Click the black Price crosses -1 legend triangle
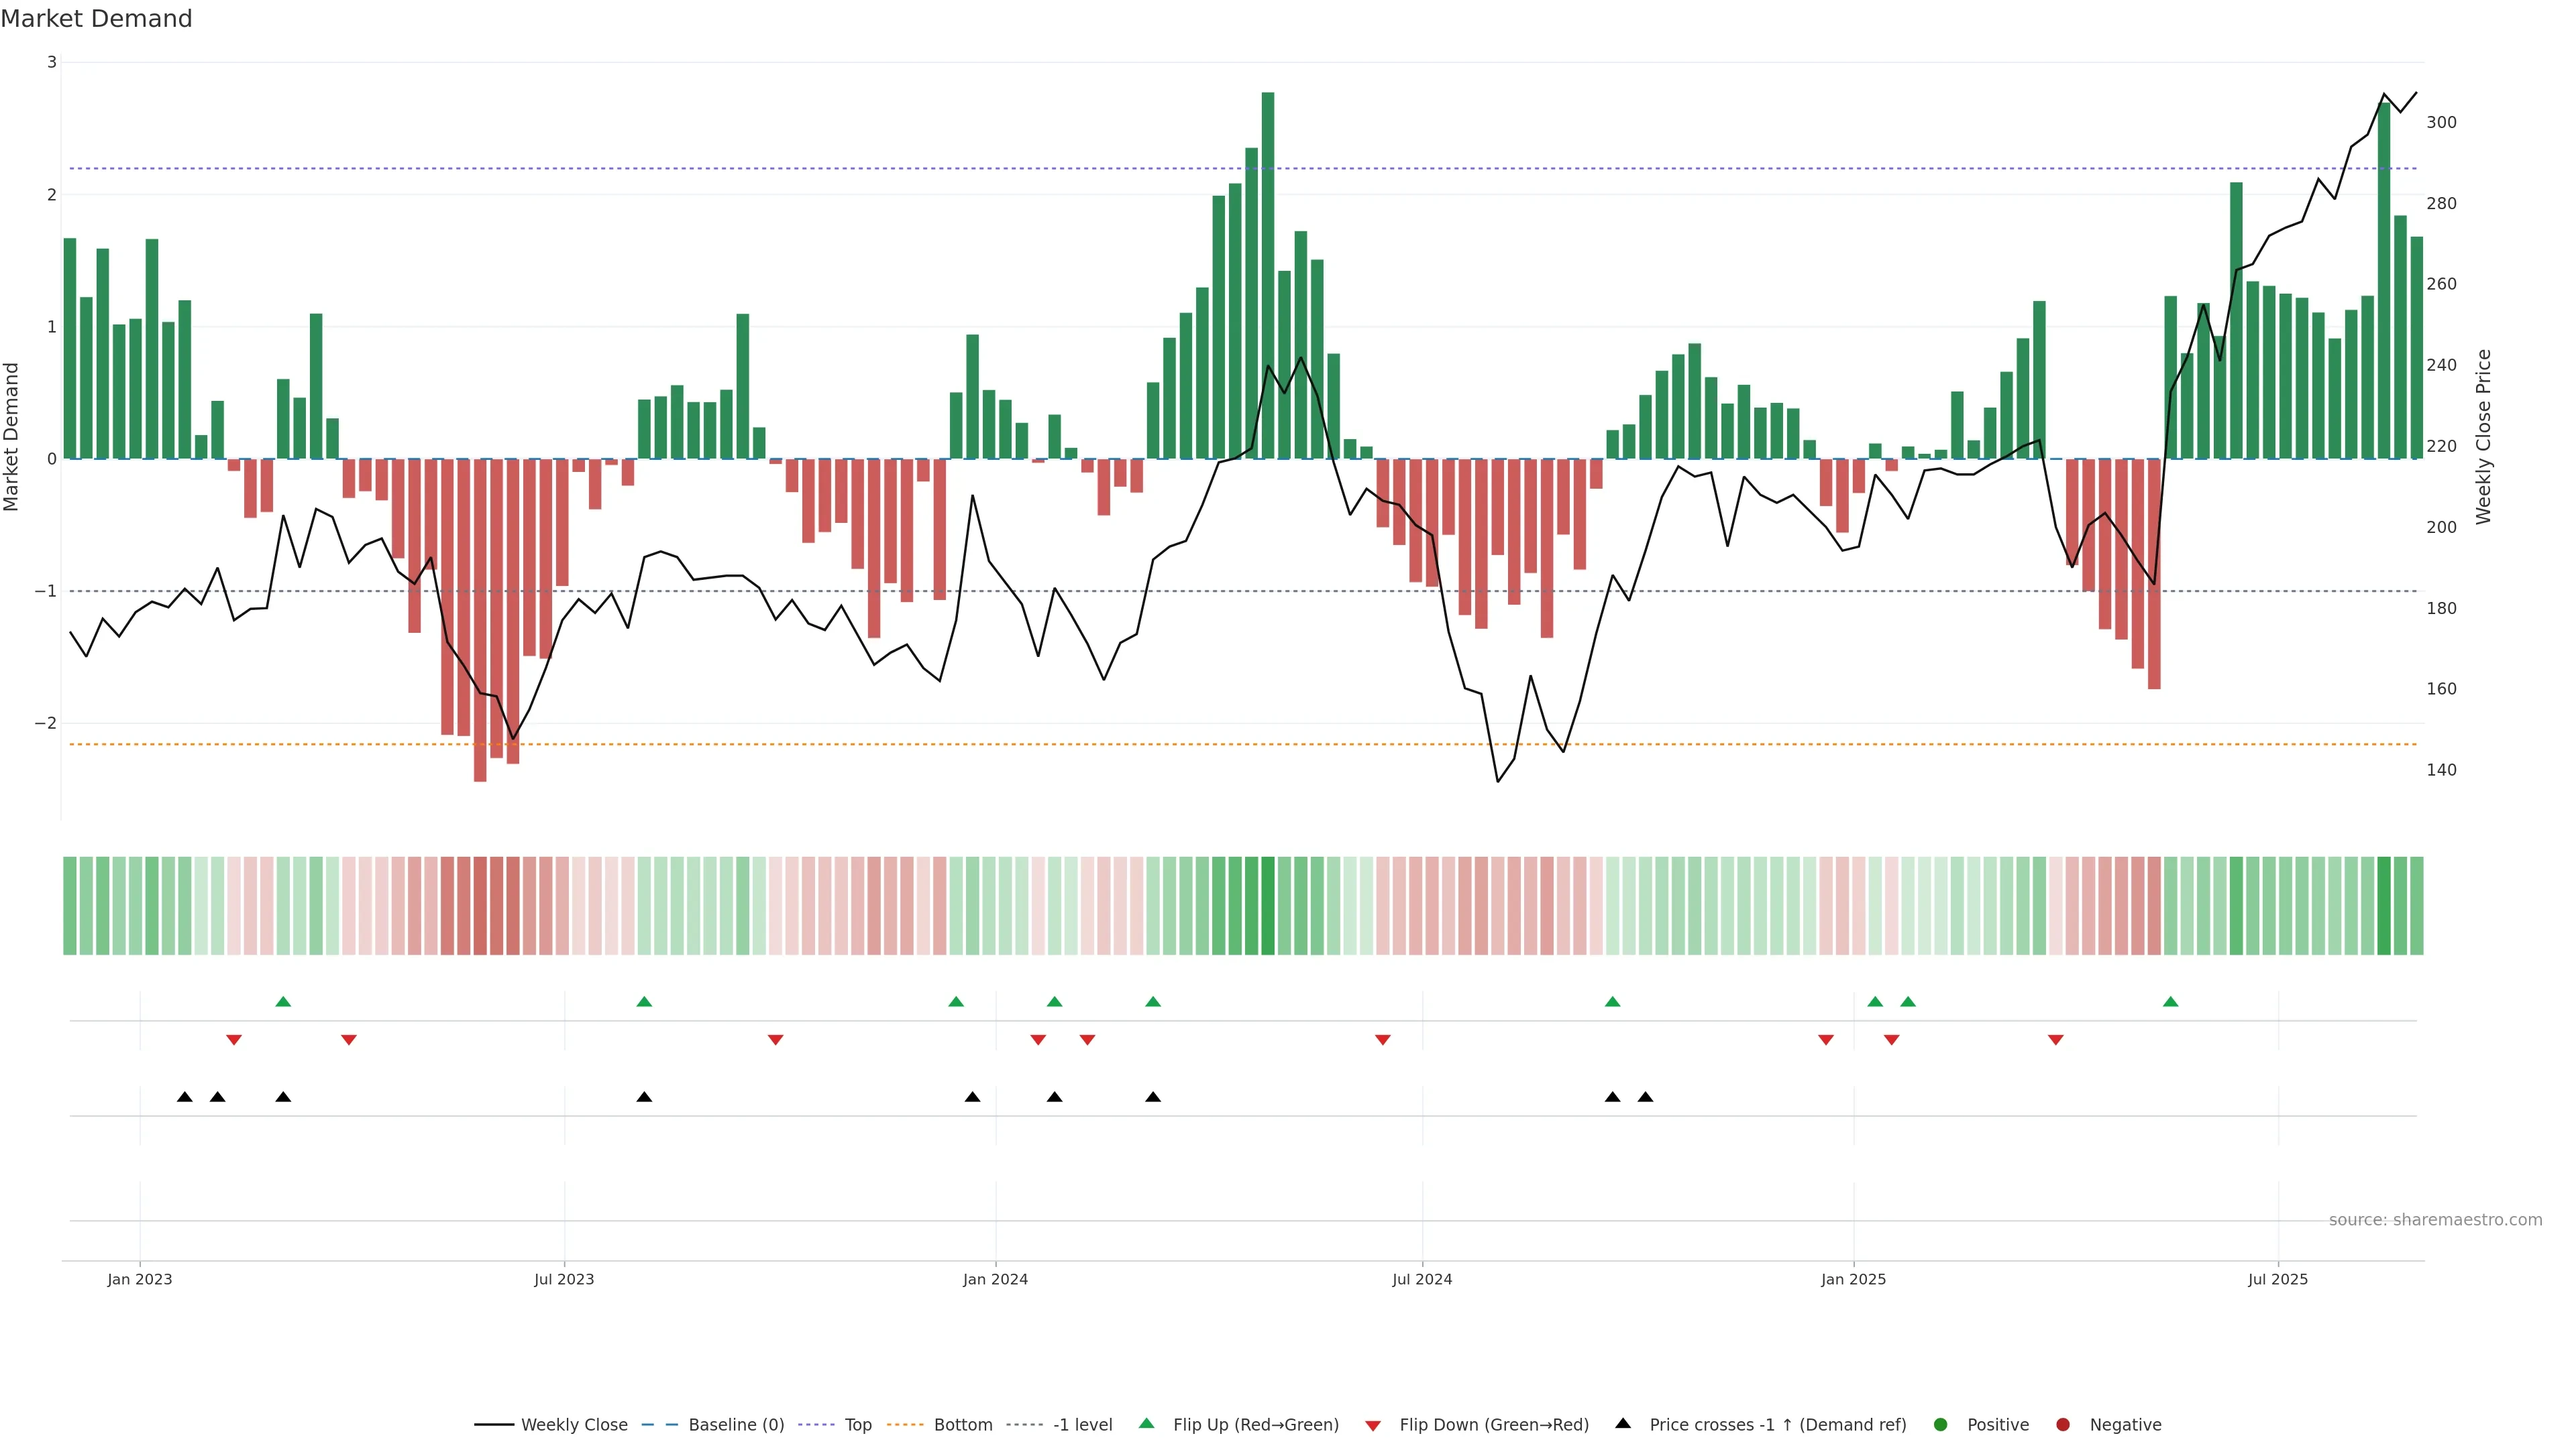2576x1448 pixels. 1623,1424
